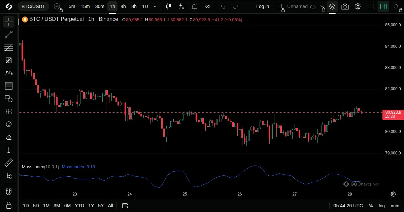Select the XABCD pattern zigzag tool

9,73
